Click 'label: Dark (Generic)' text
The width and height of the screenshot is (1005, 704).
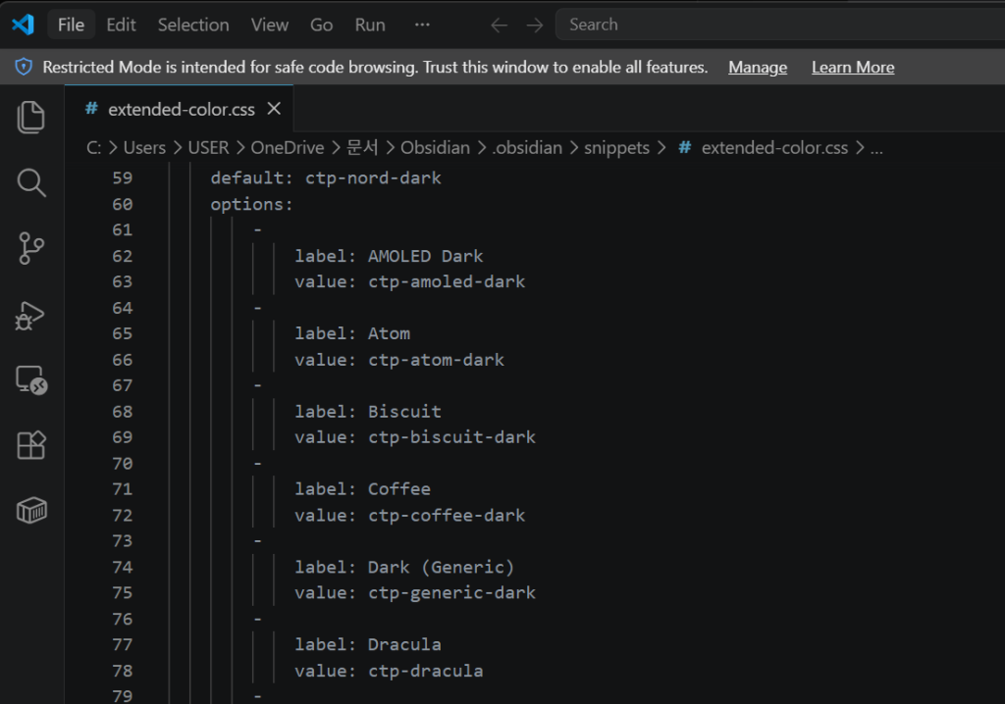(x=404, y=568)
